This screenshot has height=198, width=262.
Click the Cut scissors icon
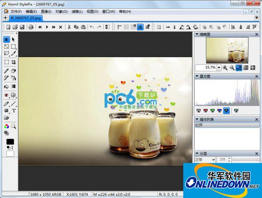coord(69,27)
